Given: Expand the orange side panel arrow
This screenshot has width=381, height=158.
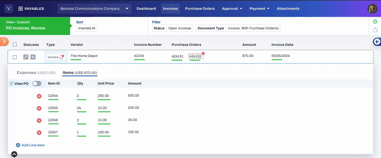Looking at the screenshot, I should click(4, 41).
